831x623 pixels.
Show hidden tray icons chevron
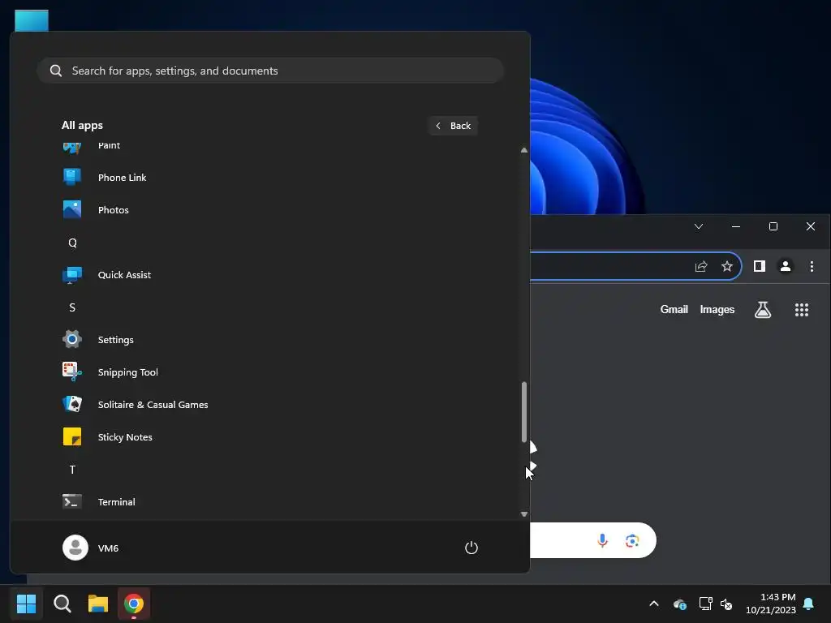click(x=654, y=604)
